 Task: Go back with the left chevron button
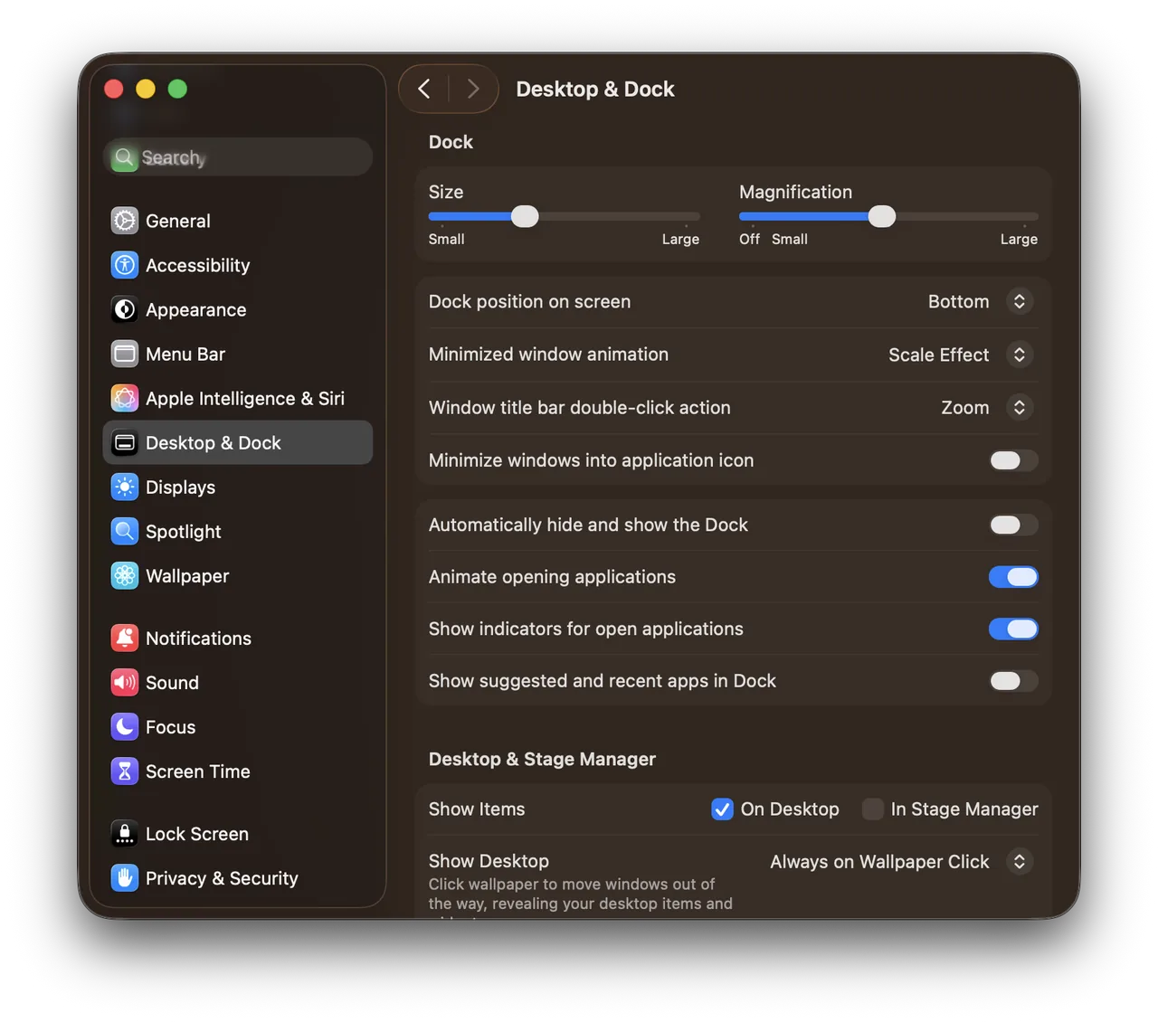424,89
